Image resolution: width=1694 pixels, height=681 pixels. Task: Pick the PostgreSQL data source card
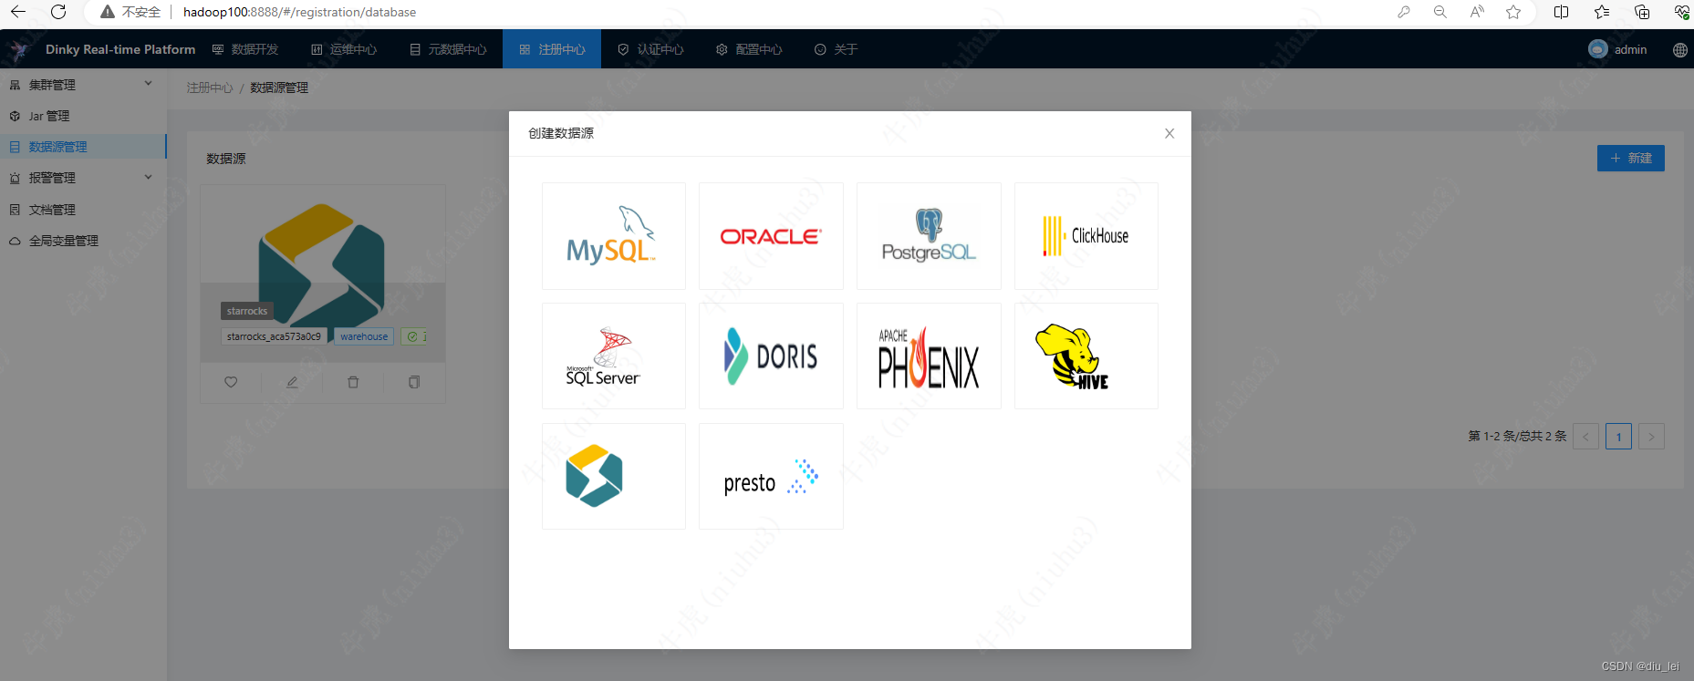point(929,236)
